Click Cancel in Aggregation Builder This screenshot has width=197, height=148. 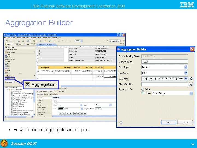pyautogui.click(x=185, y=122)
